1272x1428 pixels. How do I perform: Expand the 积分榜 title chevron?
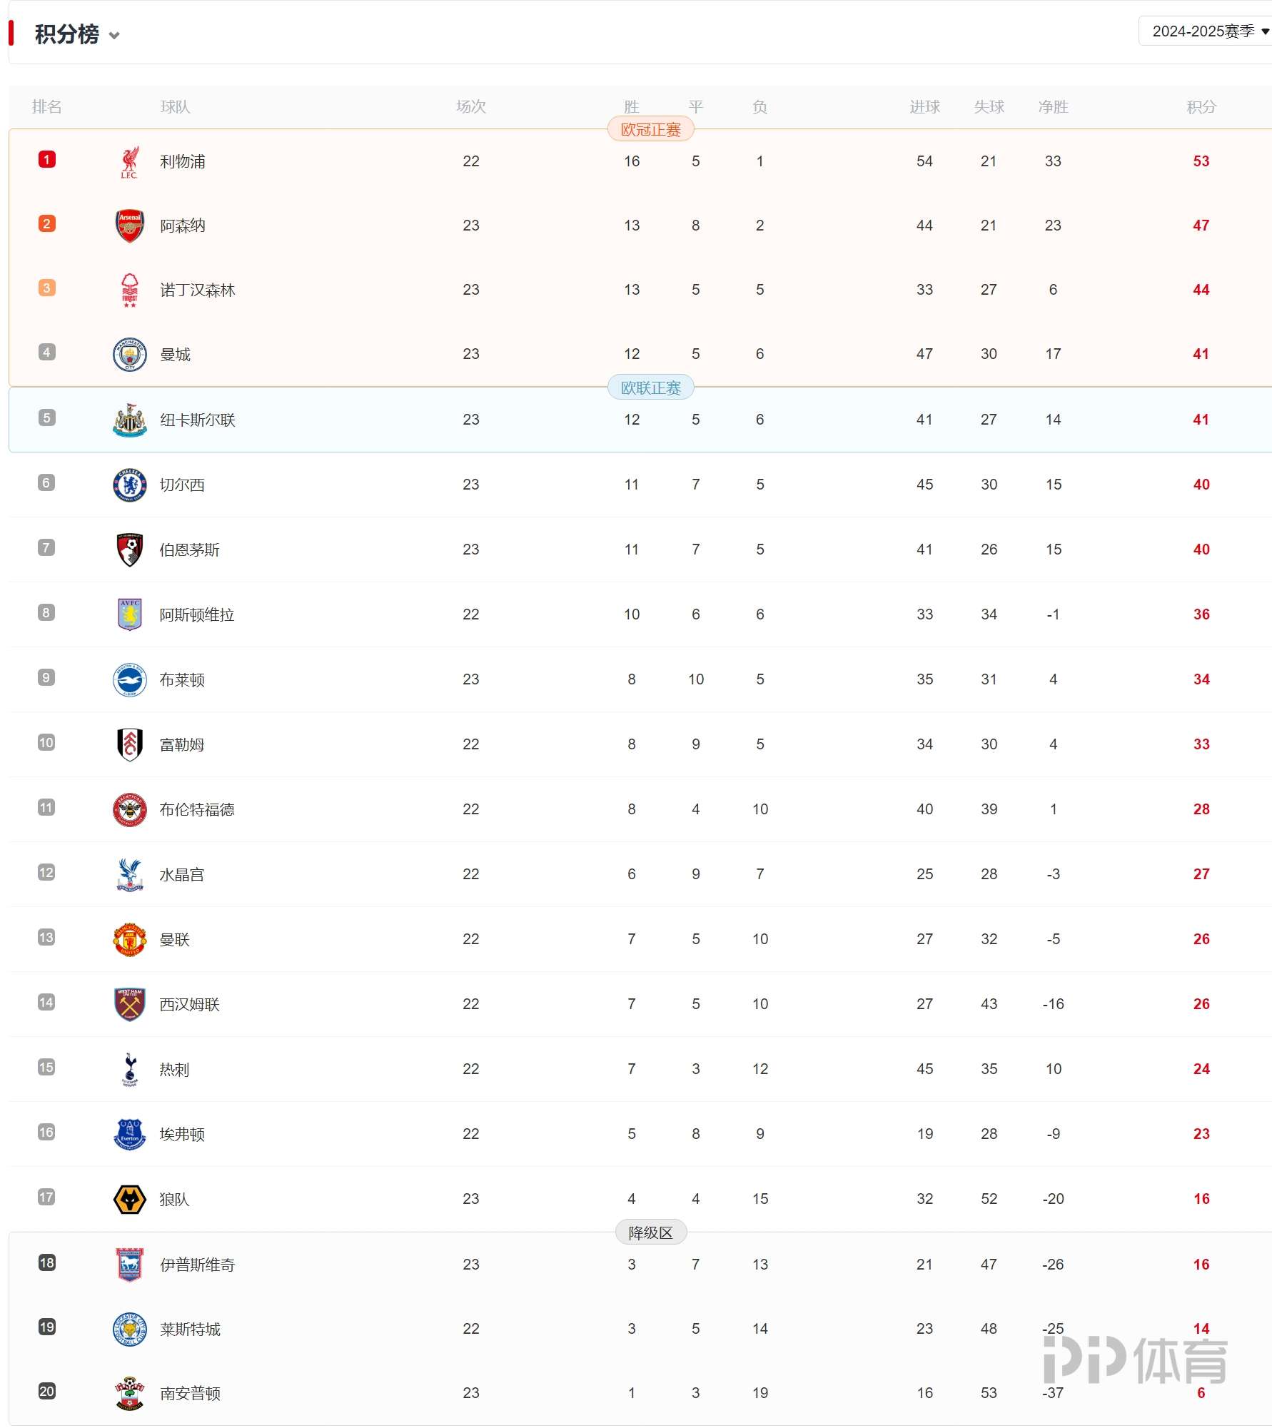(114, 35)
